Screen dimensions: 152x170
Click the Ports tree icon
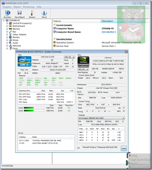[x=10, y=48]
